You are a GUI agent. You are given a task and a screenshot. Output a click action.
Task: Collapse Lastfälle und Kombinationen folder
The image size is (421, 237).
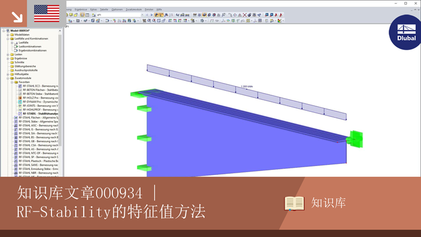tap(8, 39)
